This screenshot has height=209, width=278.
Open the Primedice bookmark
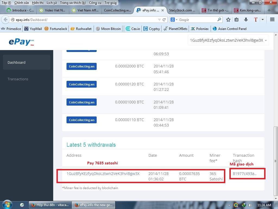[11, 29]
